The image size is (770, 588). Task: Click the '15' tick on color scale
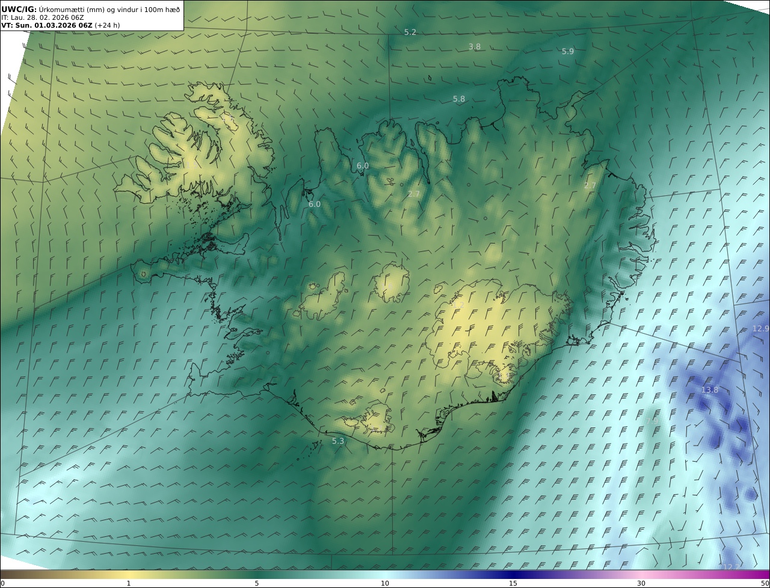coord(513,583)
